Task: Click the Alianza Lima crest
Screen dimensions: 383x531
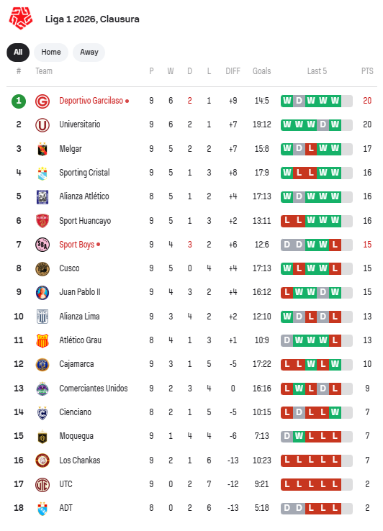Action: (x=42, y=317)
